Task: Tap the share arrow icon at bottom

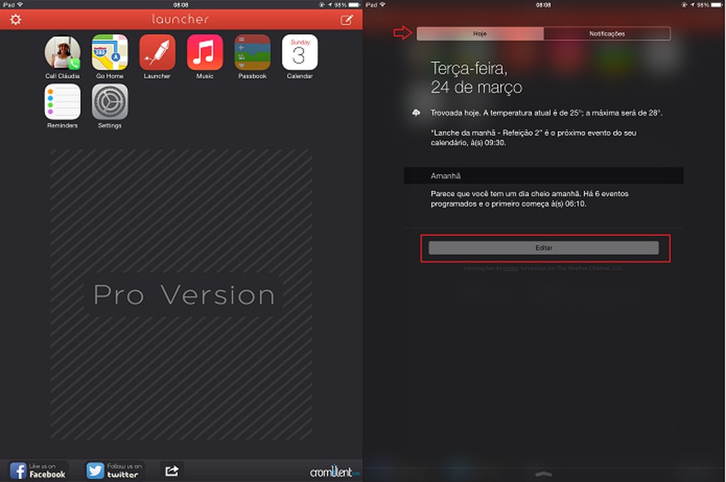Action: pyautogui.click(x=172, y=469)
